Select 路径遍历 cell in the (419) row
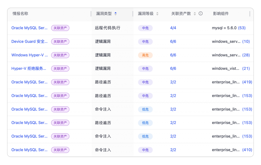This screenshot has height=165, width=261. pos(103,82)
